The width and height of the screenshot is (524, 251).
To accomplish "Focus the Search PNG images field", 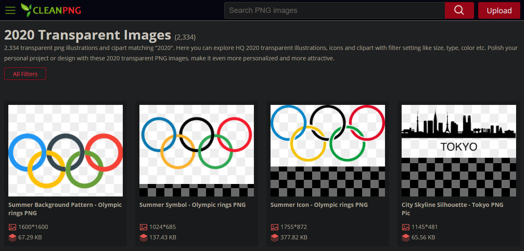I will (335, 10).
